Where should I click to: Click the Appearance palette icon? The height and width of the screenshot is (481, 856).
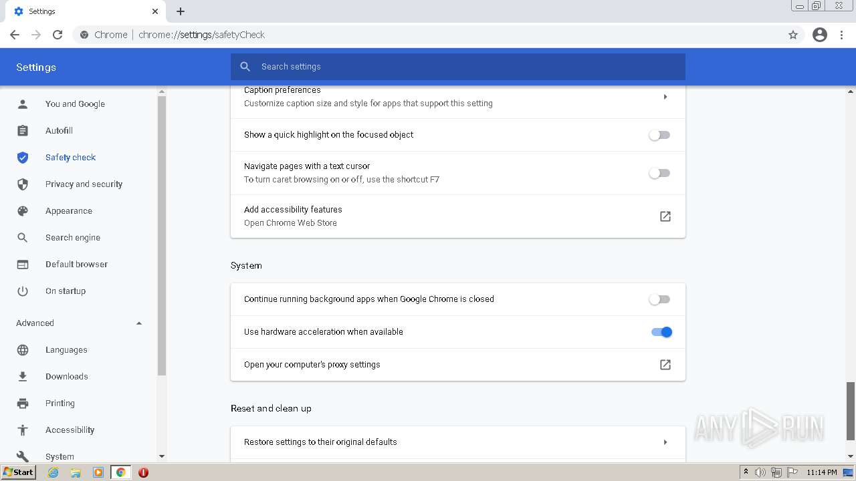tap(23, 211)
